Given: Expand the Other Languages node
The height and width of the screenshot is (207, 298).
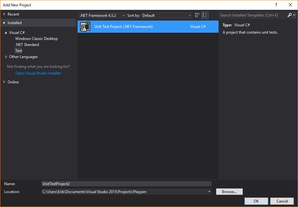Looking at the screenshot, I should tap(6, 57).
